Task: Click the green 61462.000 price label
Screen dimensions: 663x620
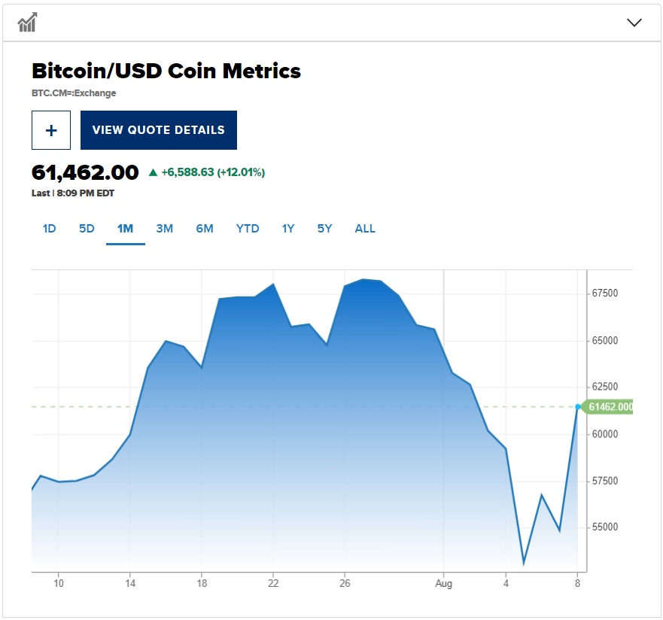Action: point(610,407)
